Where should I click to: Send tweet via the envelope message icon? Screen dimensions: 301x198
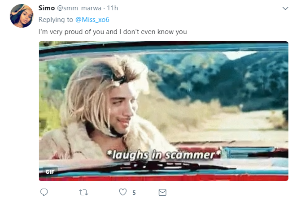(163, 192)
